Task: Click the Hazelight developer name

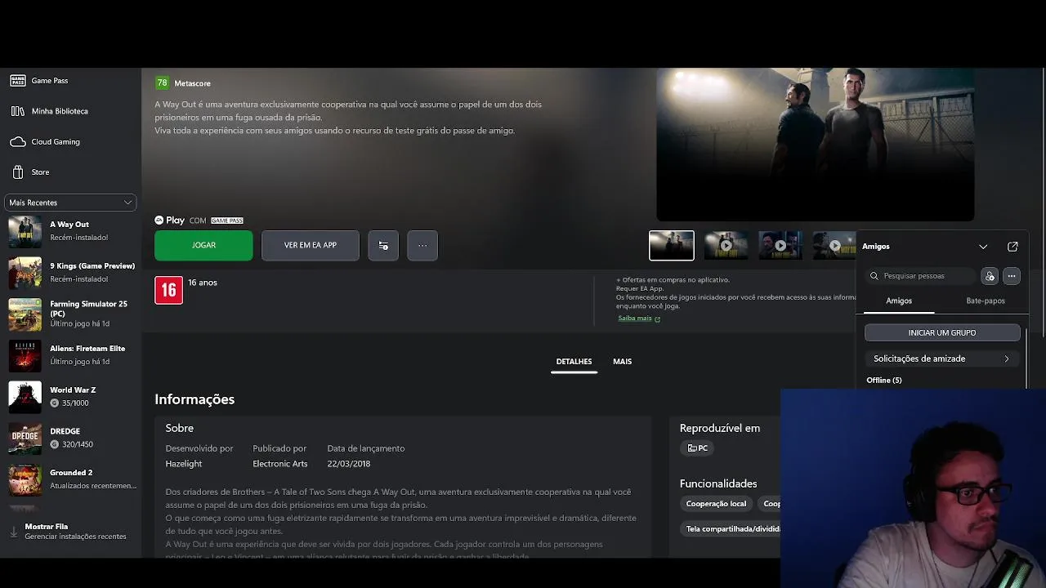Action: (184, 464)
